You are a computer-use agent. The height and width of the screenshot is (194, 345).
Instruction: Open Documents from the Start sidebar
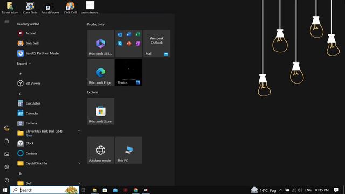coord(6,141)
